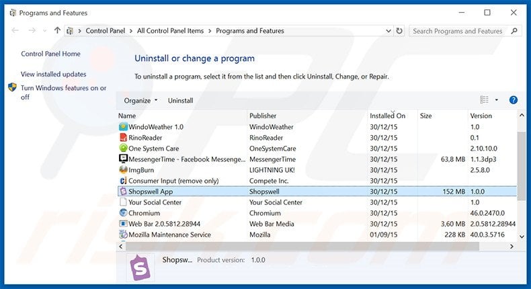
Task: Click the Your Social Center blank icon
Action: tap(123, 202)
